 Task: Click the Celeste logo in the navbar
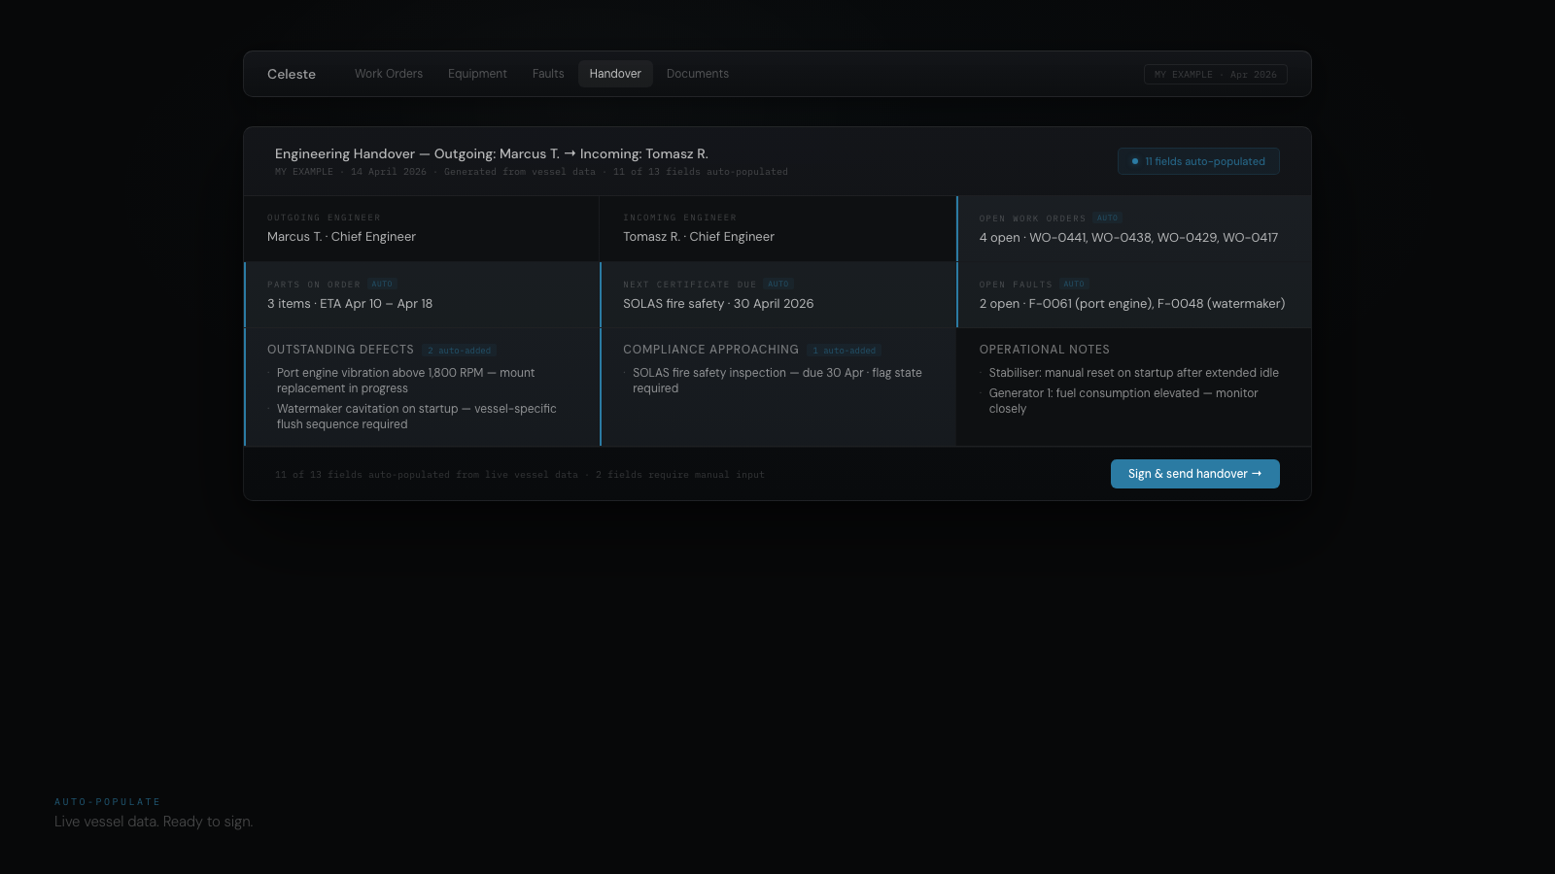pyautogui.click(x=292, y=74)
